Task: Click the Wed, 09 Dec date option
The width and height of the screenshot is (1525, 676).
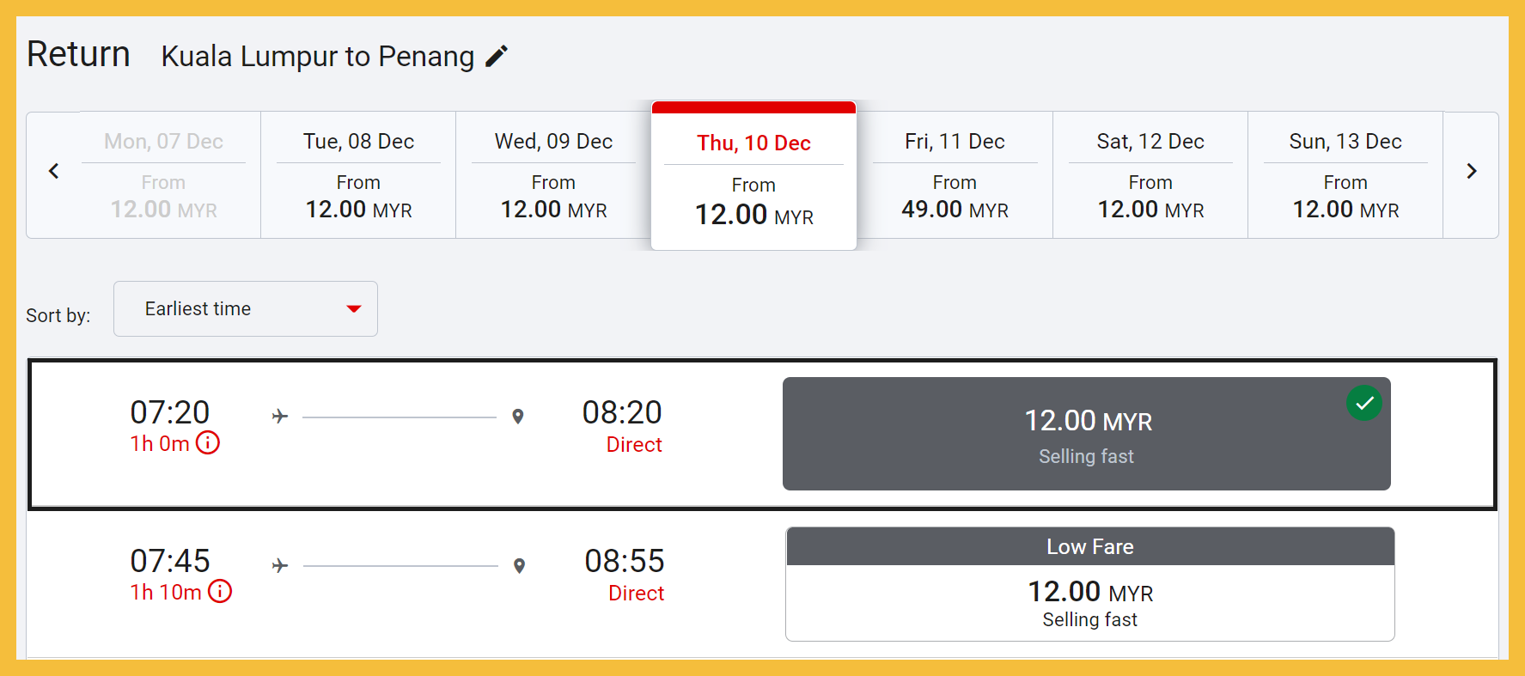Action: click(553, 175)
